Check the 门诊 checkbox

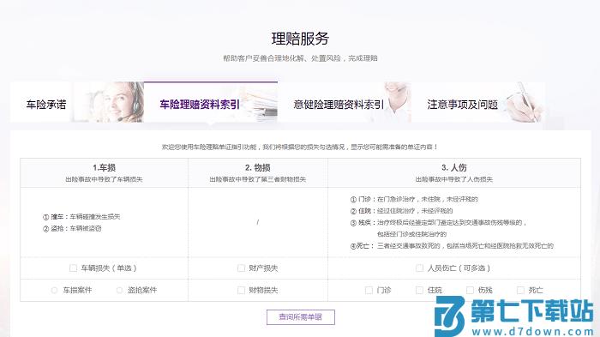[x=369, y=291]
